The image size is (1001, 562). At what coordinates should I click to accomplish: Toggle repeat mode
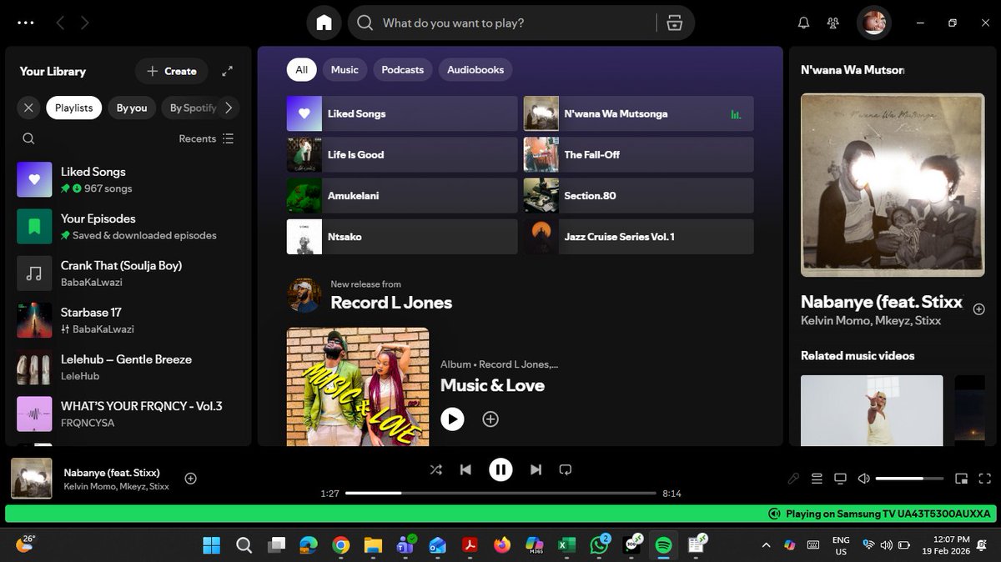tap(566, 469)
